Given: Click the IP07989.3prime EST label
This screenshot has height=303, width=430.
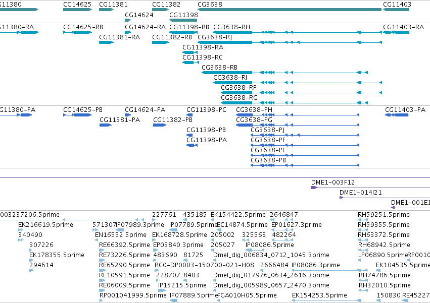Looking at the screenshot, I should tap(140, 225).
